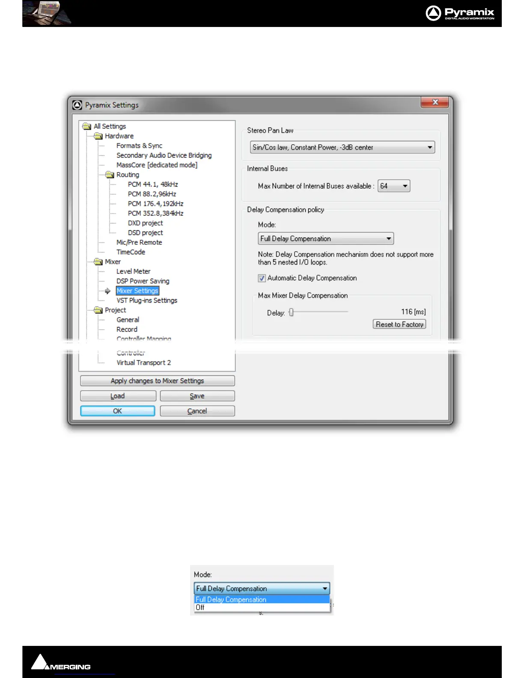Click the Save button
This screenshot has width=524, height=678.
(x=197, y=396)
